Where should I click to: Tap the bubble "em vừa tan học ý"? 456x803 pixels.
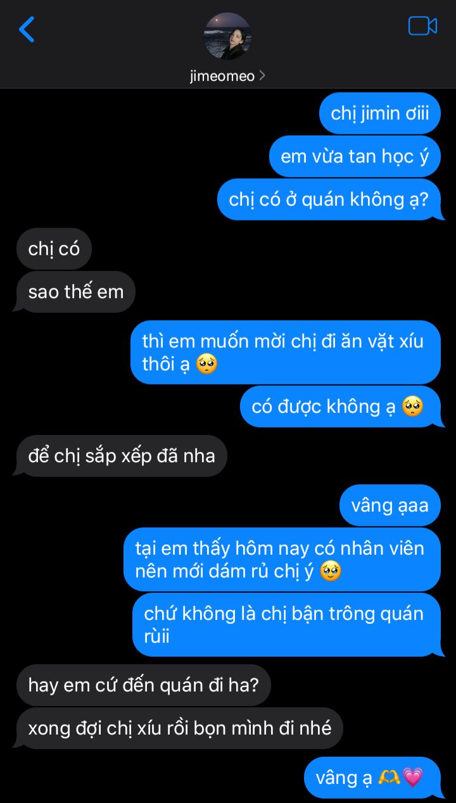coord(355,156)
